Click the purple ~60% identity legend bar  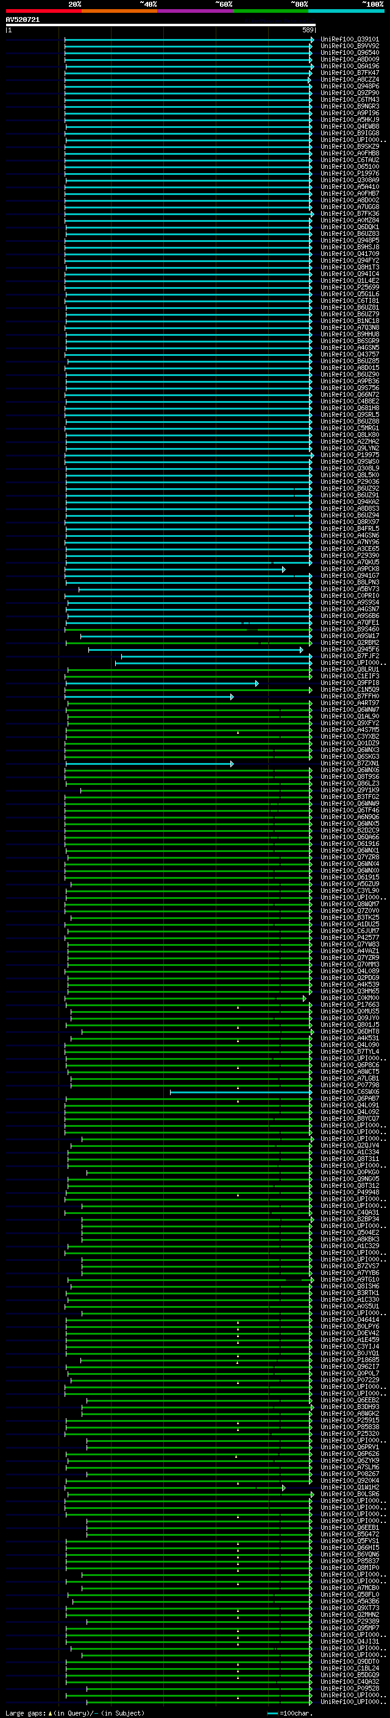[x=194, y=11]
